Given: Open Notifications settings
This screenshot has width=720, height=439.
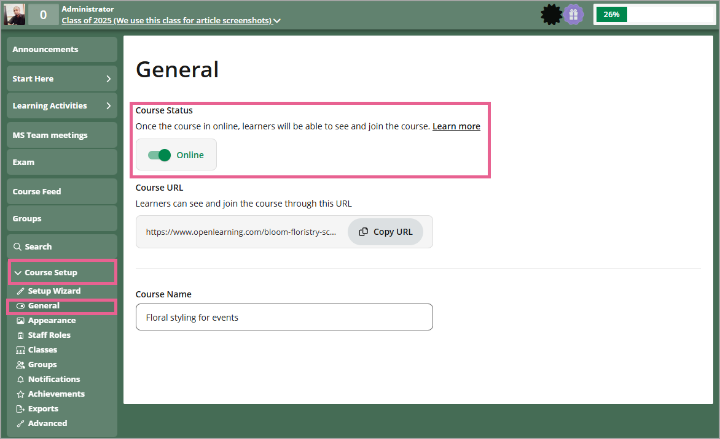Looking at the screenshot, I should point(53,379).
